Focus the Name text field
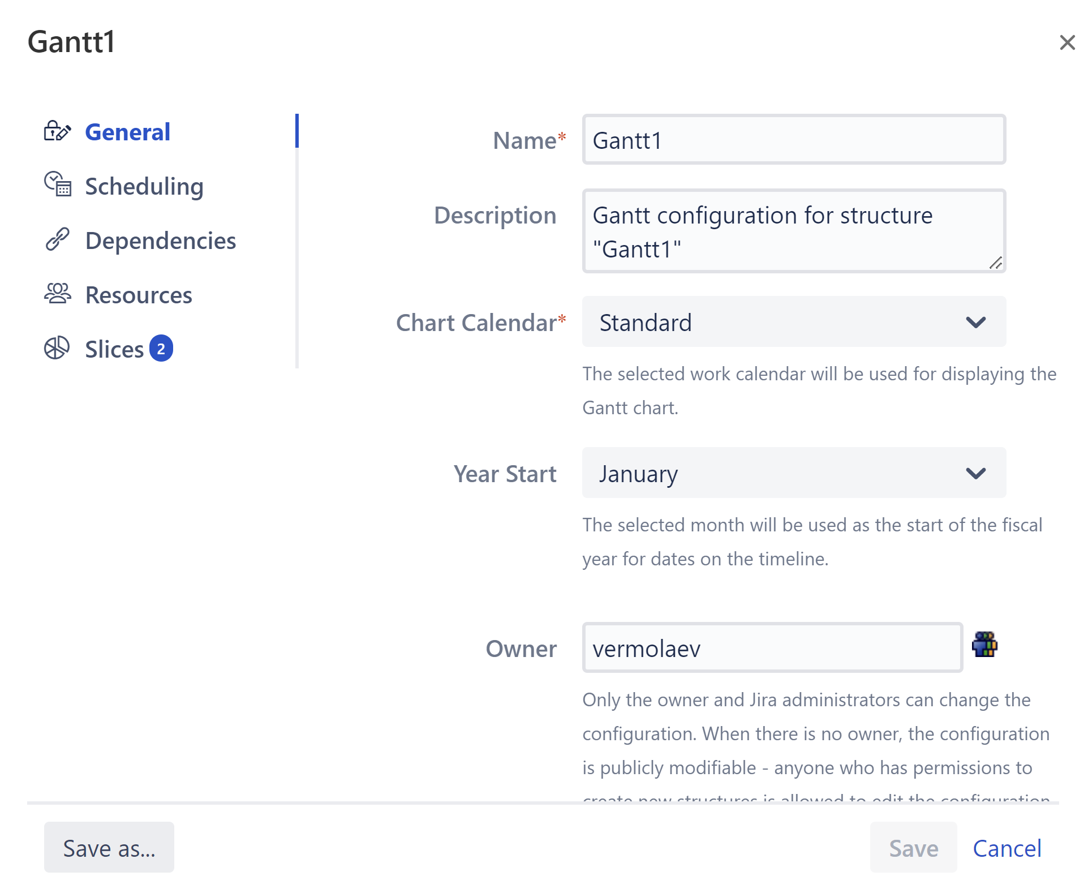This screenshot has width=1088, height=893. point(793,140)
